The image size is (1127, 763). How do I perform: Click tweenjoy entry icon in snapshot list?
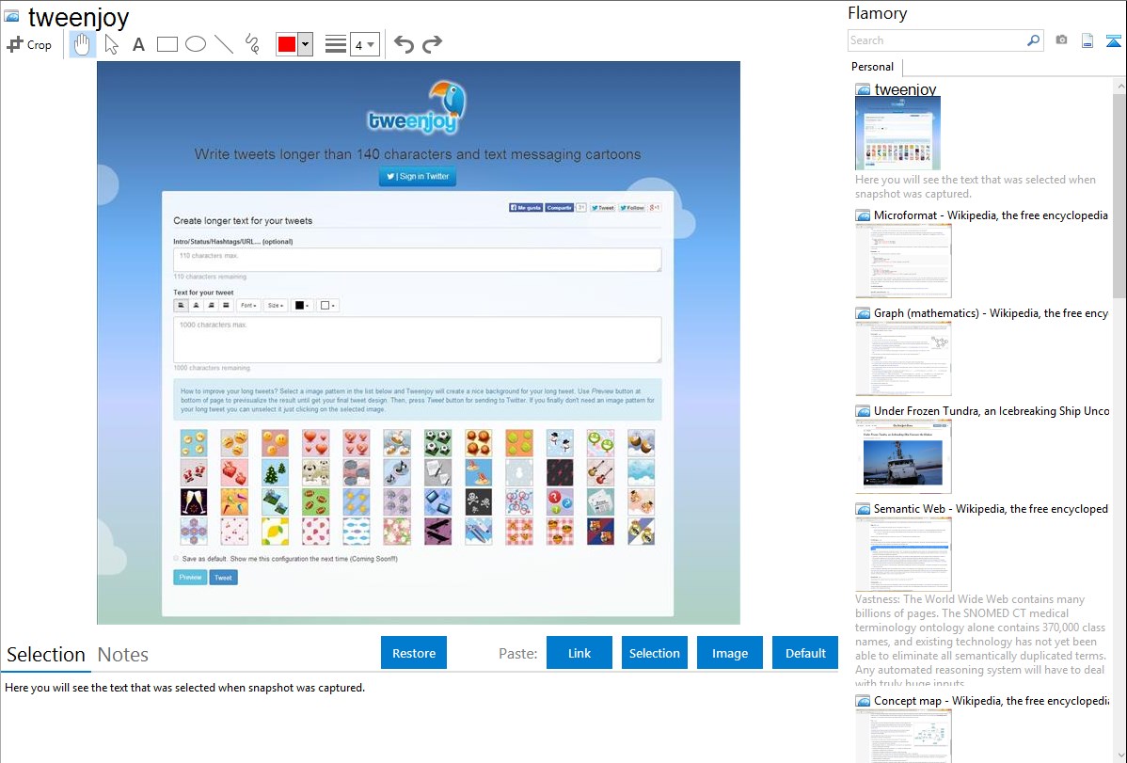863,90
